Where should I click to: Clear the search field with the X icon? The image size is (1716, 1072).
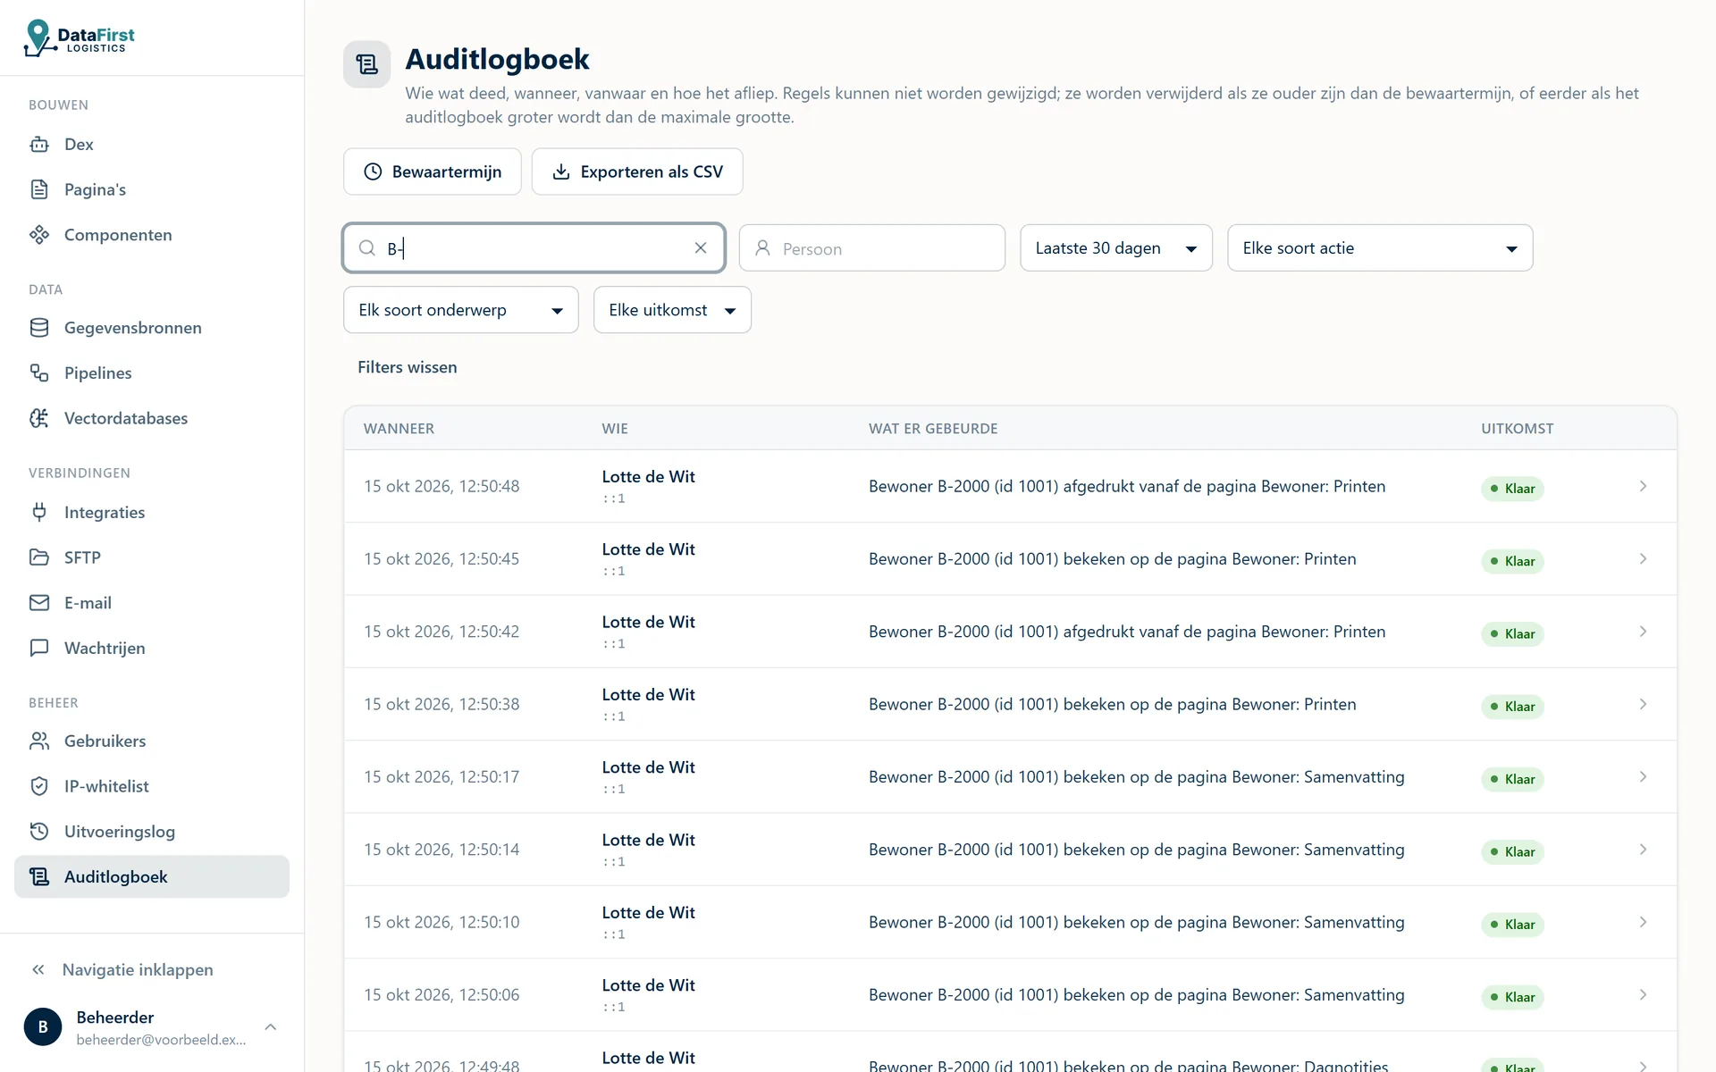pos(701,248)
